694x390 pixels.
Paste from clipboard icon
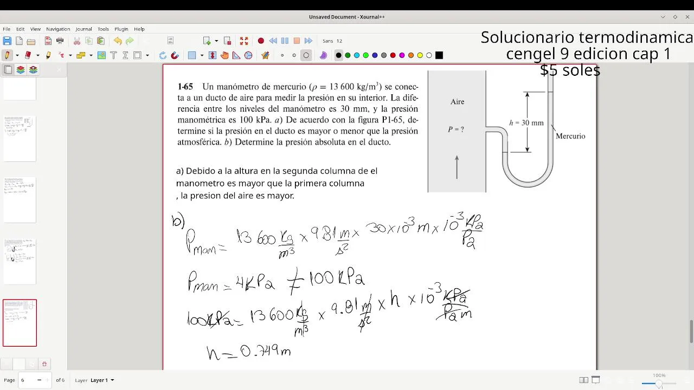pos(100,41)
